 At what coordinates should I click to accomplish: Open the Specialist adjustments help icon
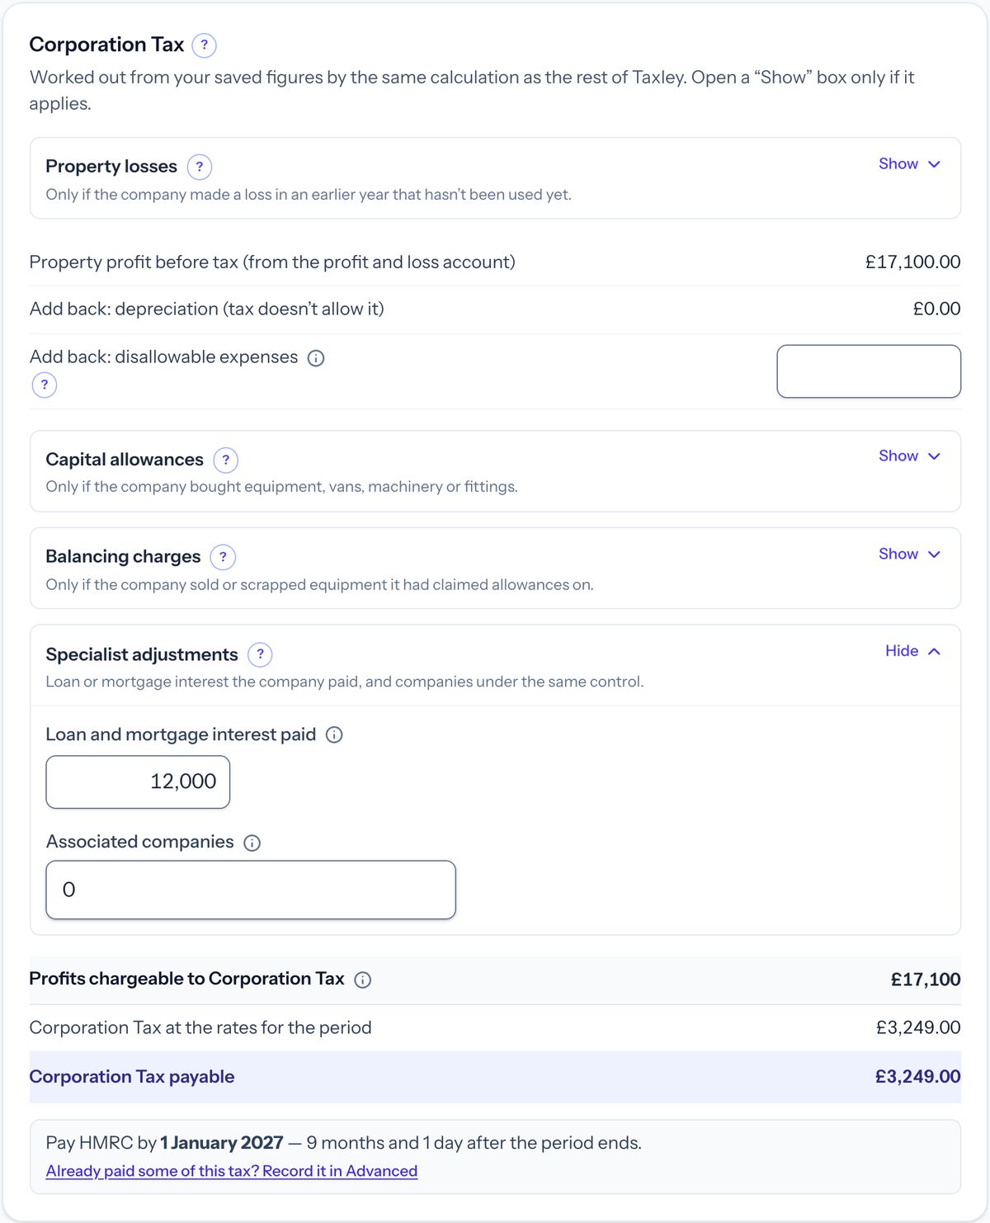260,654
